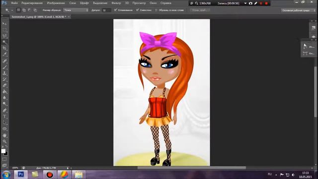The image size is (318, 179).
Task: Select the Eraser tool
Action: 4,85
